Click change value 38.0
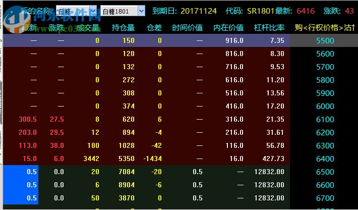This screenshot has height=210, width=358. [57, 145]
